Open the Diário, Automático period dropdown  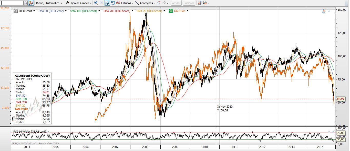point(49,3)
